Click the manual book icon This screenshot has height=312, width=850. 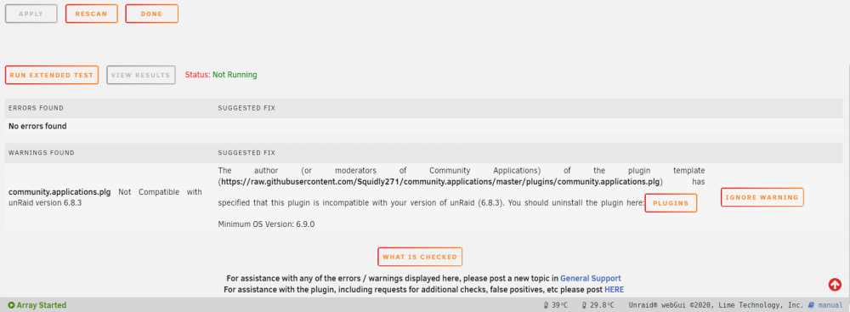click(x=812, y=305)
